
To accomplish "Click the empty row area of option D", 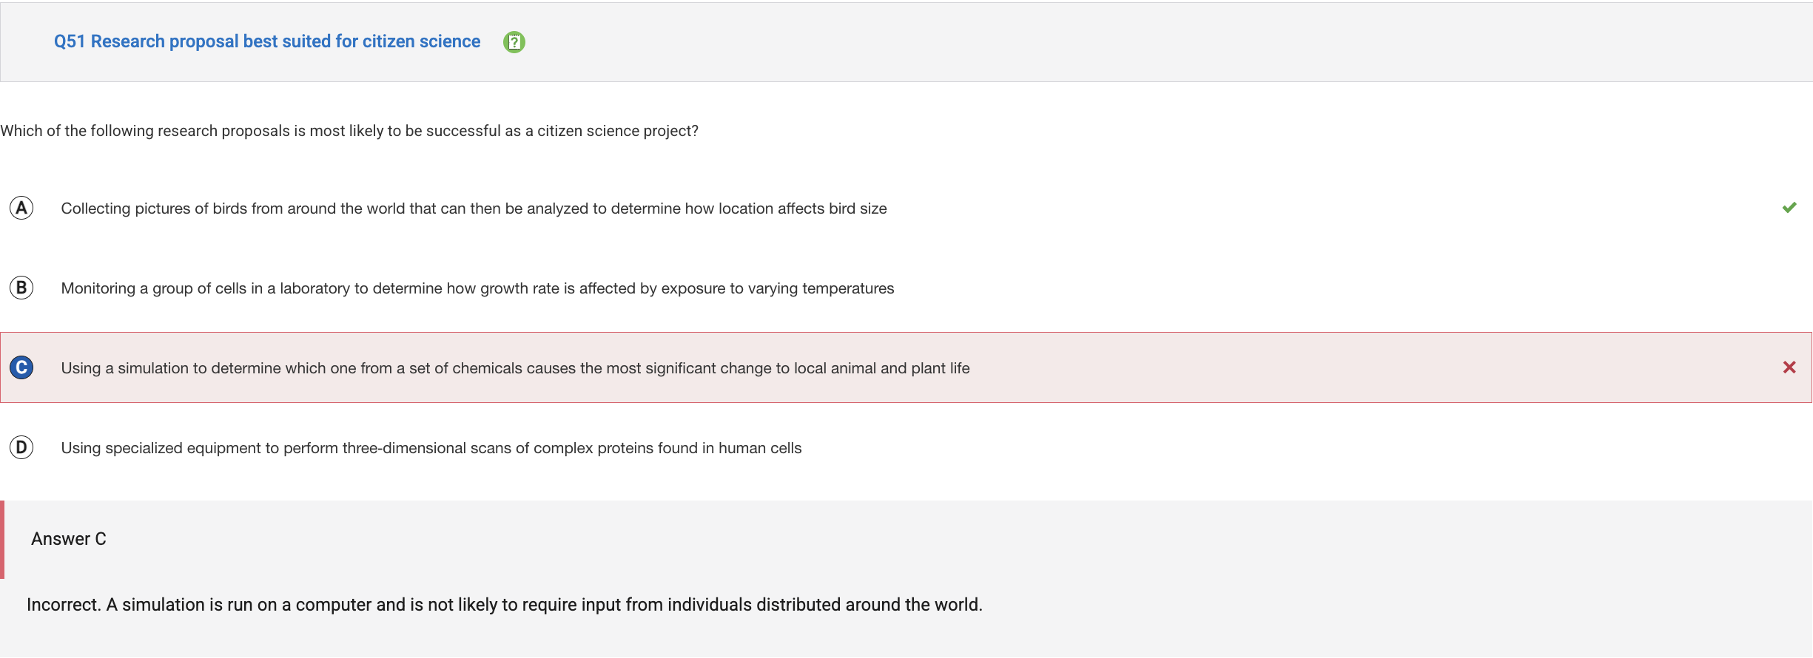I will click(1295, 448).
